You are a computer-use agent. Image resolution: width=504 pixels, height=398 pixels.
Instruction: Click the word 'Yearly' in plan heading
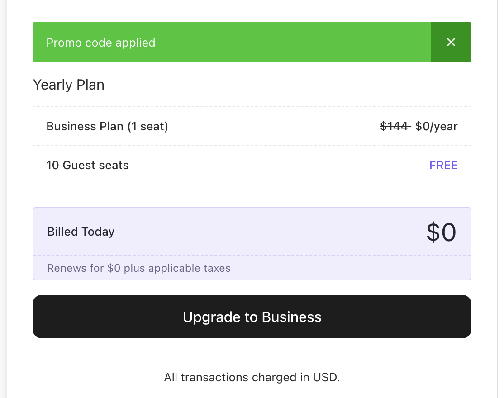tap(52, 85)
